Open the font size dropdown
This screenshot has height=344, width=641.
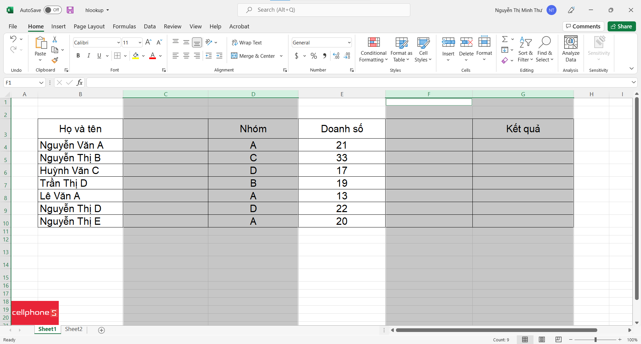point(140,42)
